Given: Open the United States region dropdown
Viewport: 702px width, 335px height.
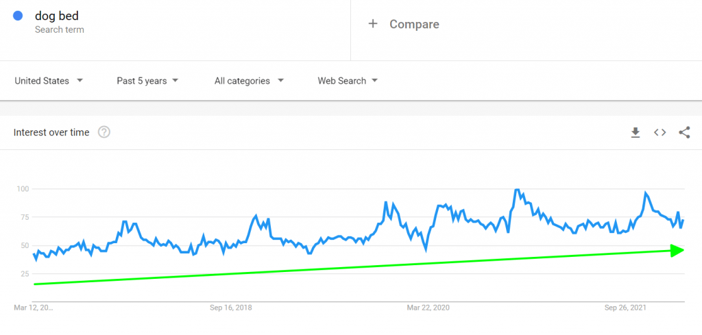Looking at the screenshot, I should (48, 81).
